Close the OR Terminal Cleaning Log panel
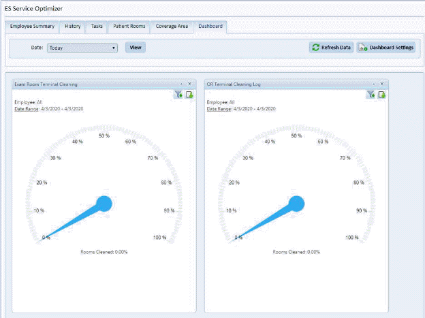425x318 pixels. pyautogui.click(x=382, y=84)
